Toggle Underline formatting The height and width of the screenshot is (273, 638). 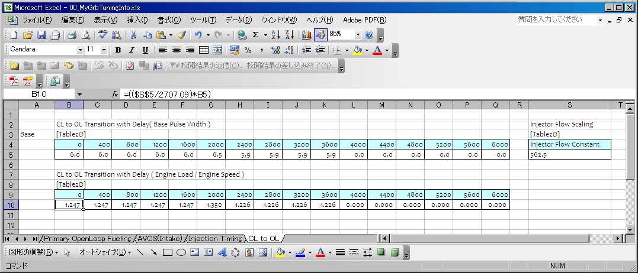(145, 50)
